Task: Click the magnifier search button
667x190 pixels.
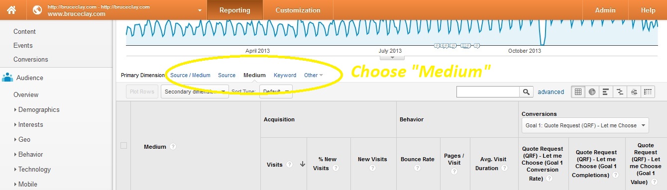Action: (526, 92)
